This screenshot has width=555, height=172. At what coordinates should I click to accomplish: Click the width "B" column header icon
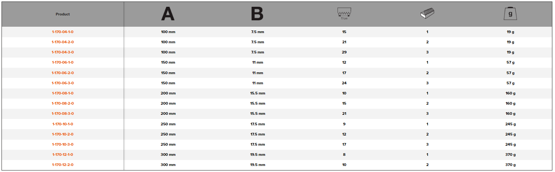click(x=257, y=14)
